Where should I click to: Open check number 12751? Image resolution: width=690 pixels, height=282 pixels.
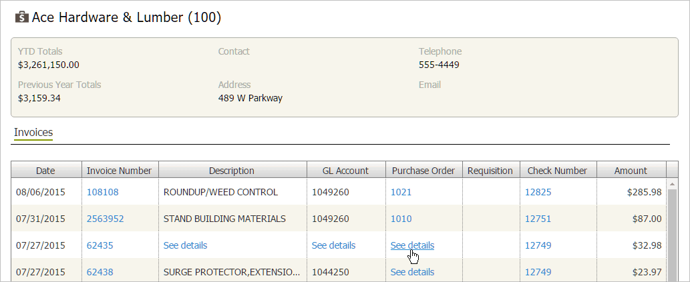point(538,219)
